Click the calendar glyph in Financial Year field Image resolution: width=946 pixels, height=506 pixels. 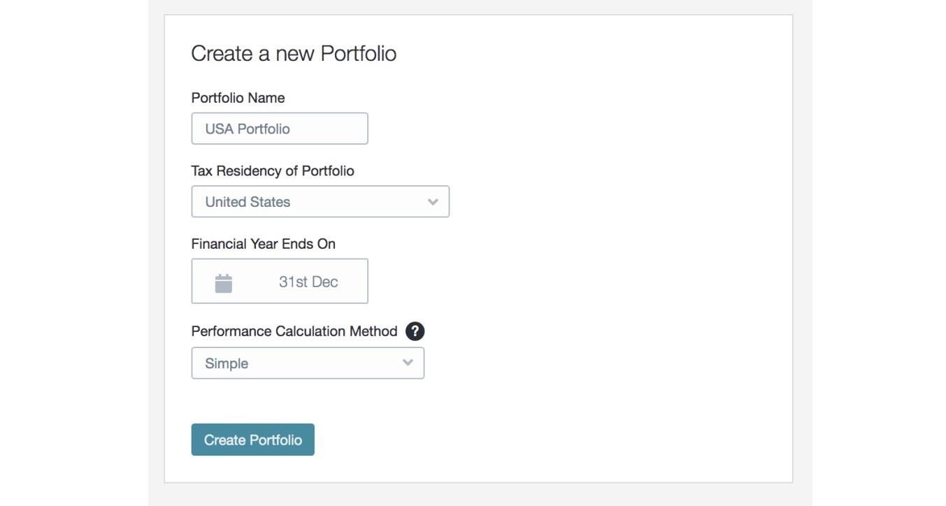(223, 281)
